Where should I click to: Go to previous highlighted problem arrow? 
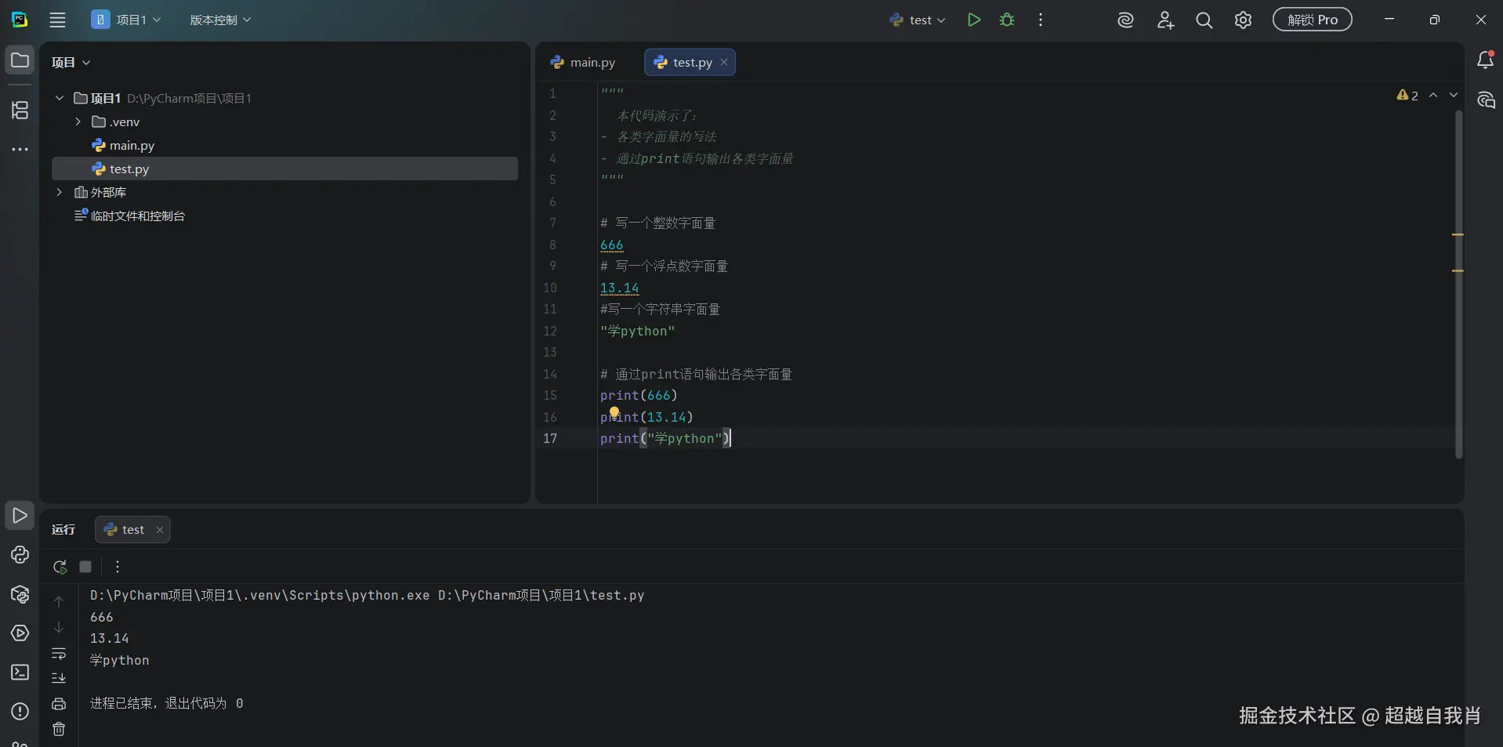click(x=1433, y=95)
